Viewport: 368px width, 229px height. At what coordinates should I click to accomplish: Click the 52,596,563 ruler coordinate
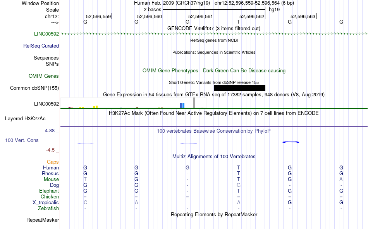303,16
